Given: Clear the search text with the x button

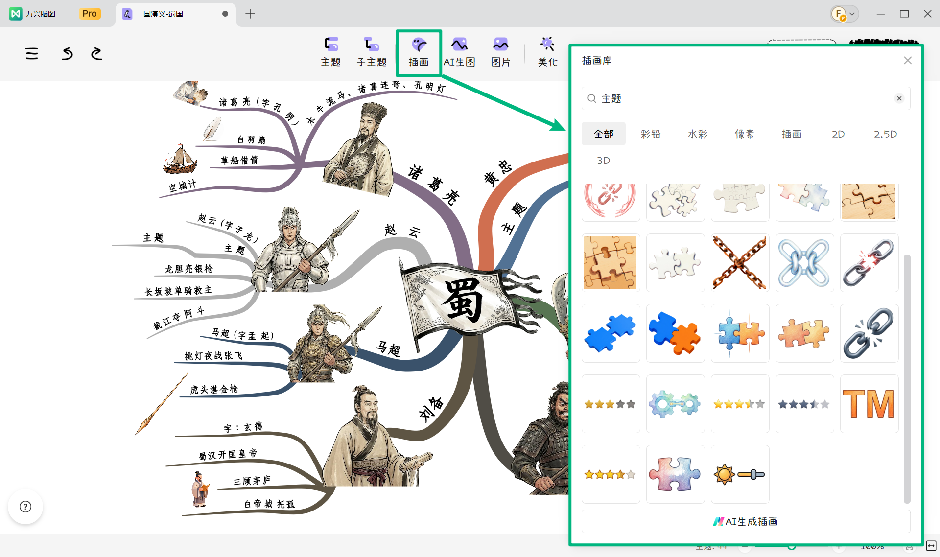Looking at the screenshot, I should click(899, 98).
